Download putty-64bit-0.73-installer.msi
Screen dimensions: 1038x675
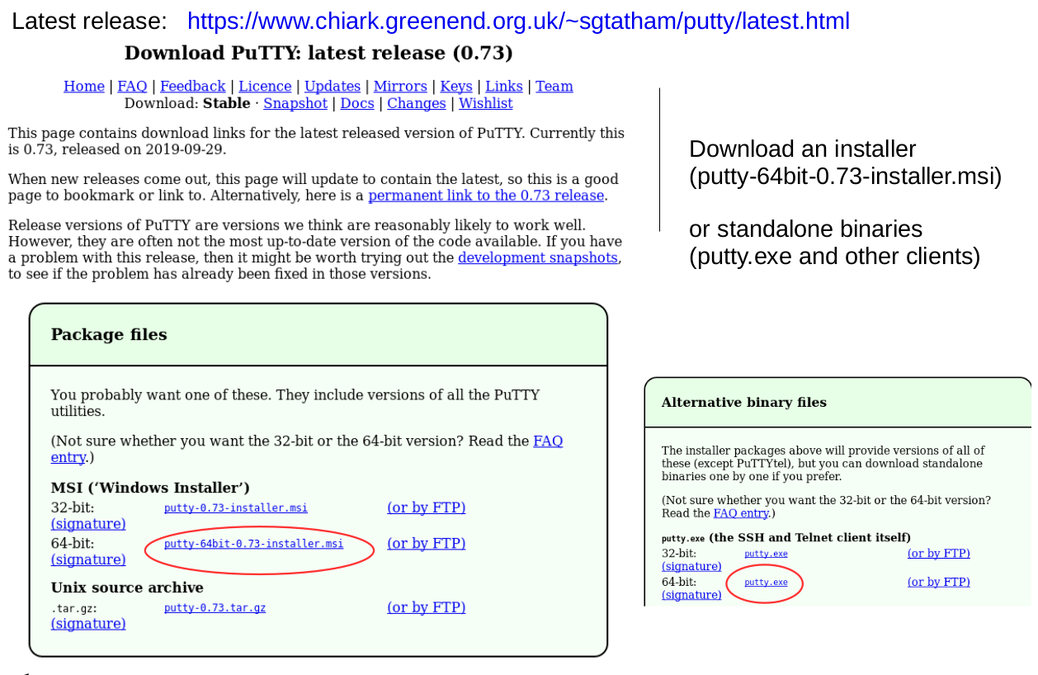click(253, 545)
